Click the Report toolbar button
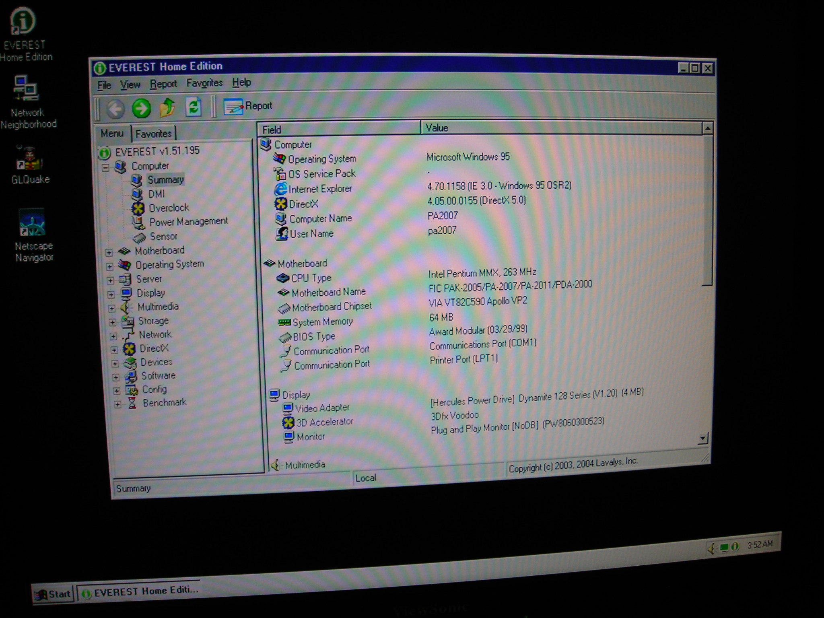The height and width of the screenshot is (618, 824). coord(248,106)
